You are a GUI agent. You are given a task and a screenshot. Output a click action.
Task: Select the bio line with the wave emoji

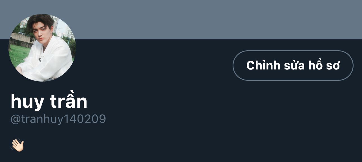pyautogui.click(x=17, y=145)
